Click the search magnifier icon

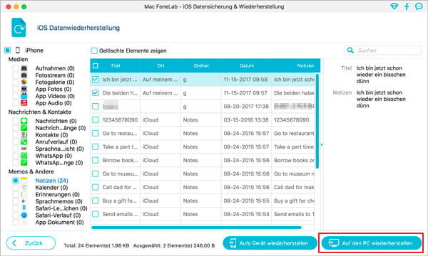point(350,50)
